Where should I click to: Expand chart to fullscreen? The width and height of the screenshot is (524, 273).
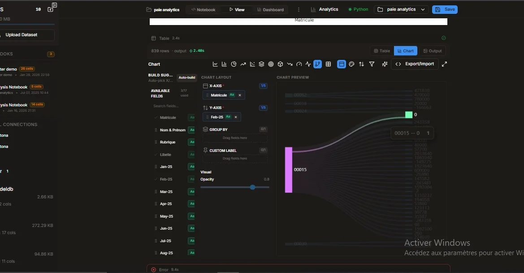click(444, 64)
